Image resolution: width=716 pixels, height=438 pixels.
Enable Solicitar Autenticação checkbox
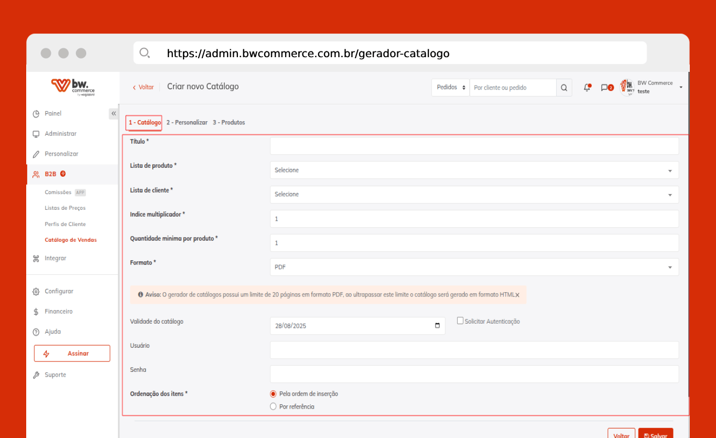460,321
